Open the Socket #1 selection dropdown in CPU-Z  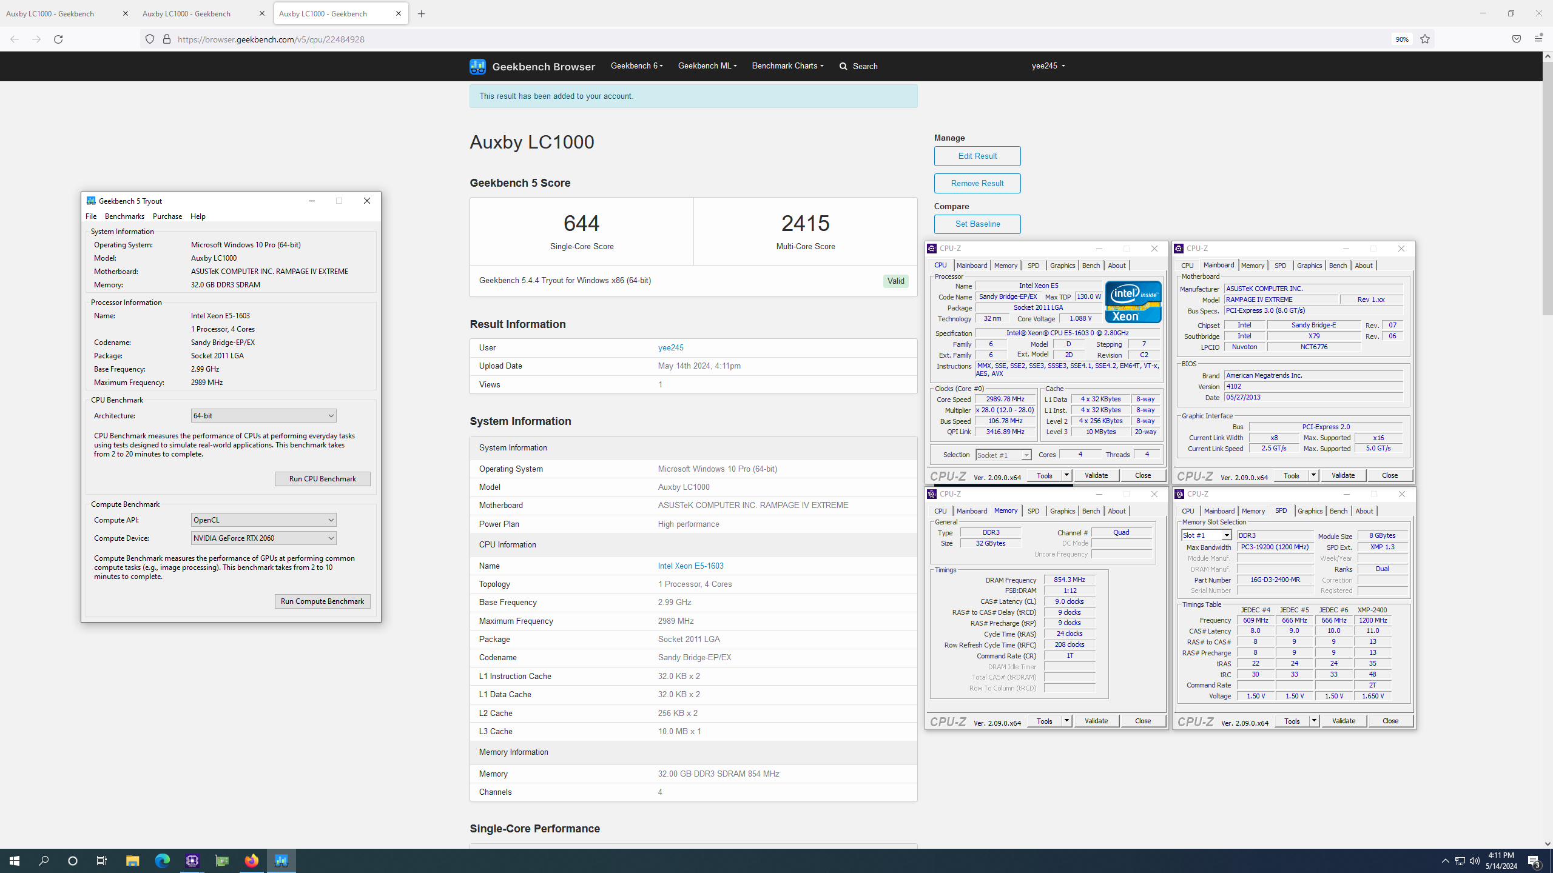(1003, 455)
